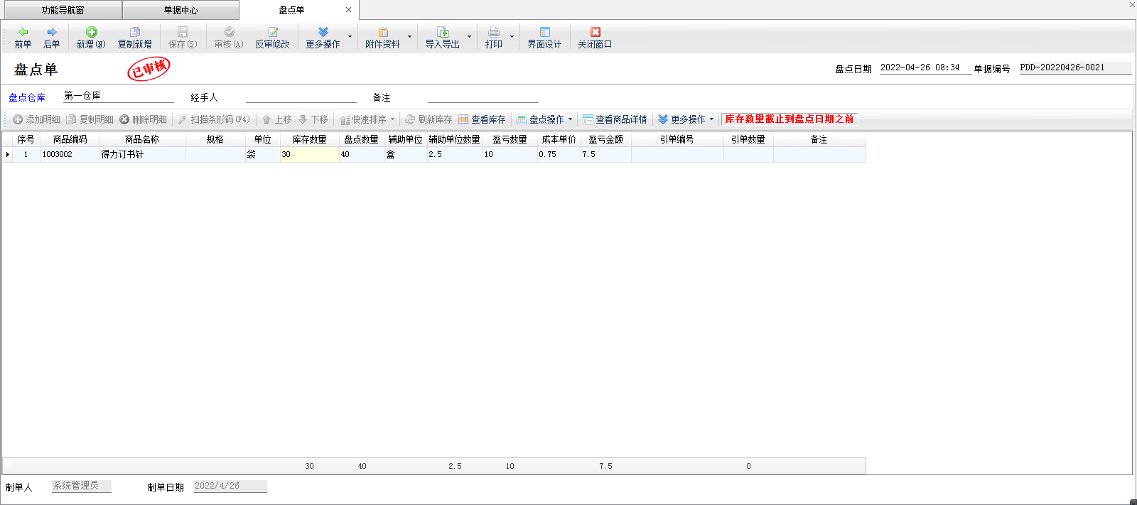Switch to the 单据中心 tab

tap(180, 10)
